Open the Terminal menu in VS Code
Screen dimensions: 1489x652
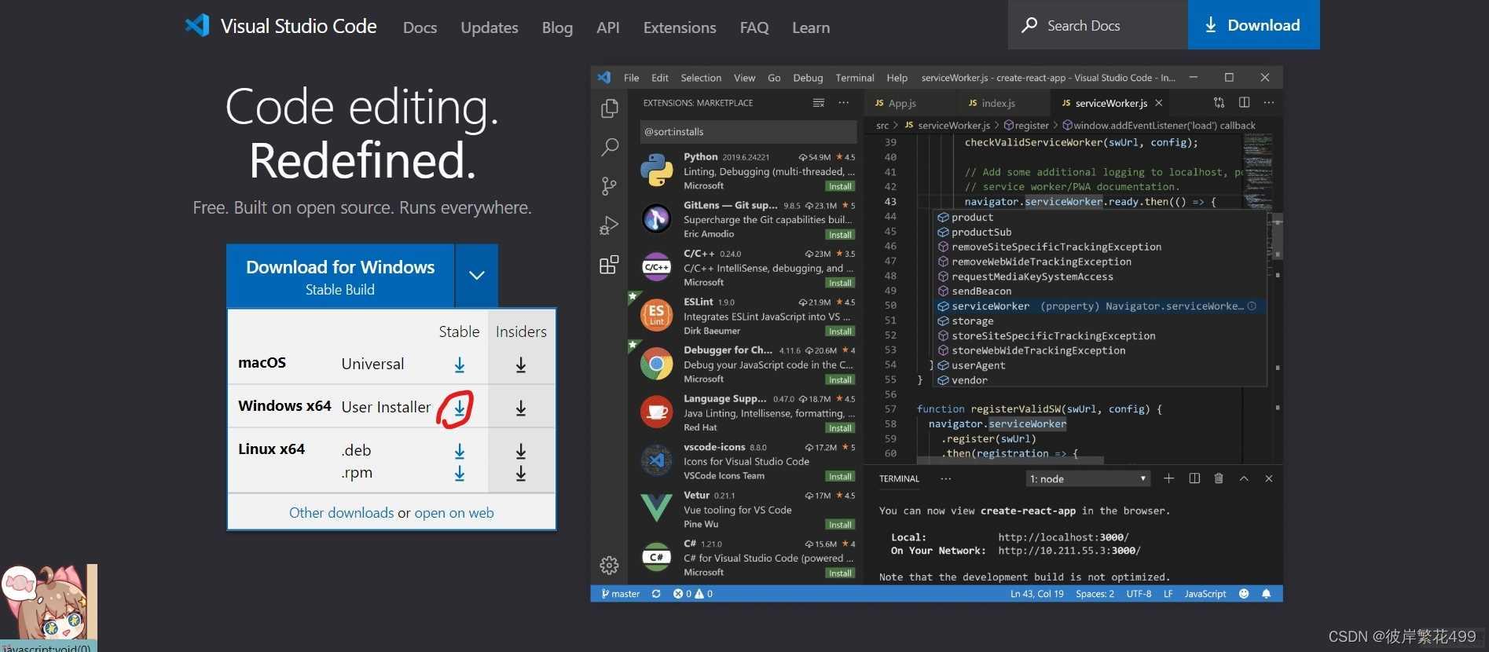[x=855, y=78]
